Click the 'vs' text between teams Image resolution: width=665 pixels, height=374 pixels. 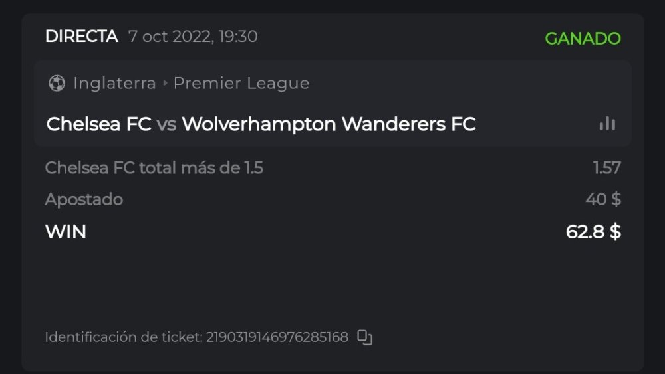(166, 124)
